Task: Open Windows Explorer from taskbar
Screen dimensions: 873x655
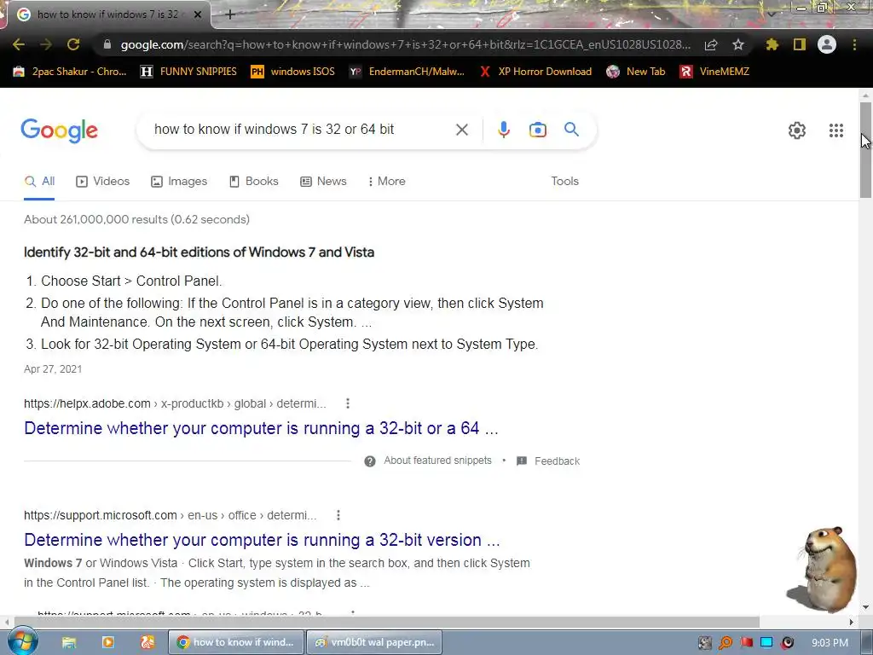Action: [69, 643]
